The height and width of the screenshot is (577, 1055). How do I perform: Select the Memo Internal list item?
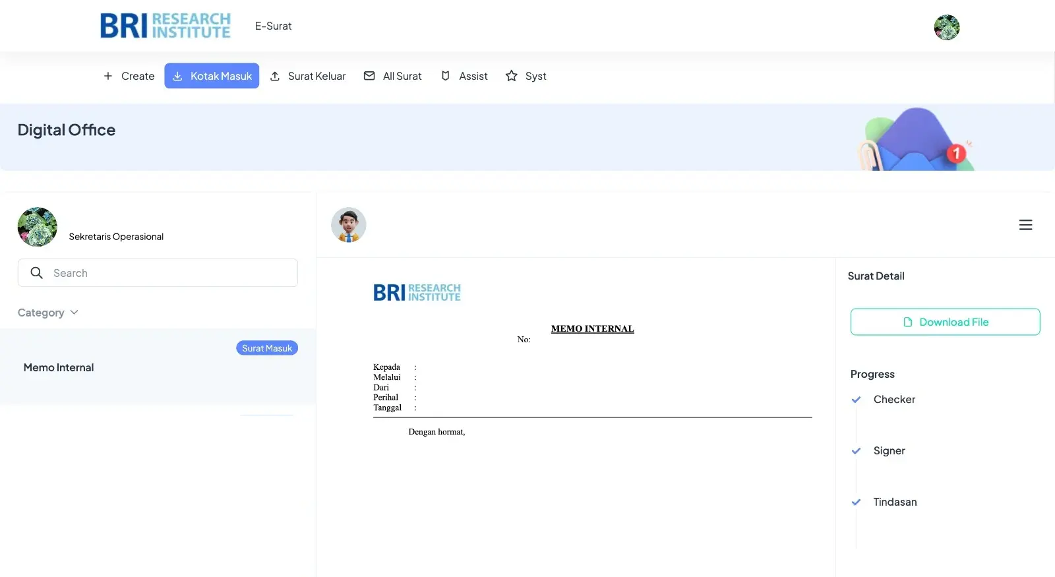[59, 367]
